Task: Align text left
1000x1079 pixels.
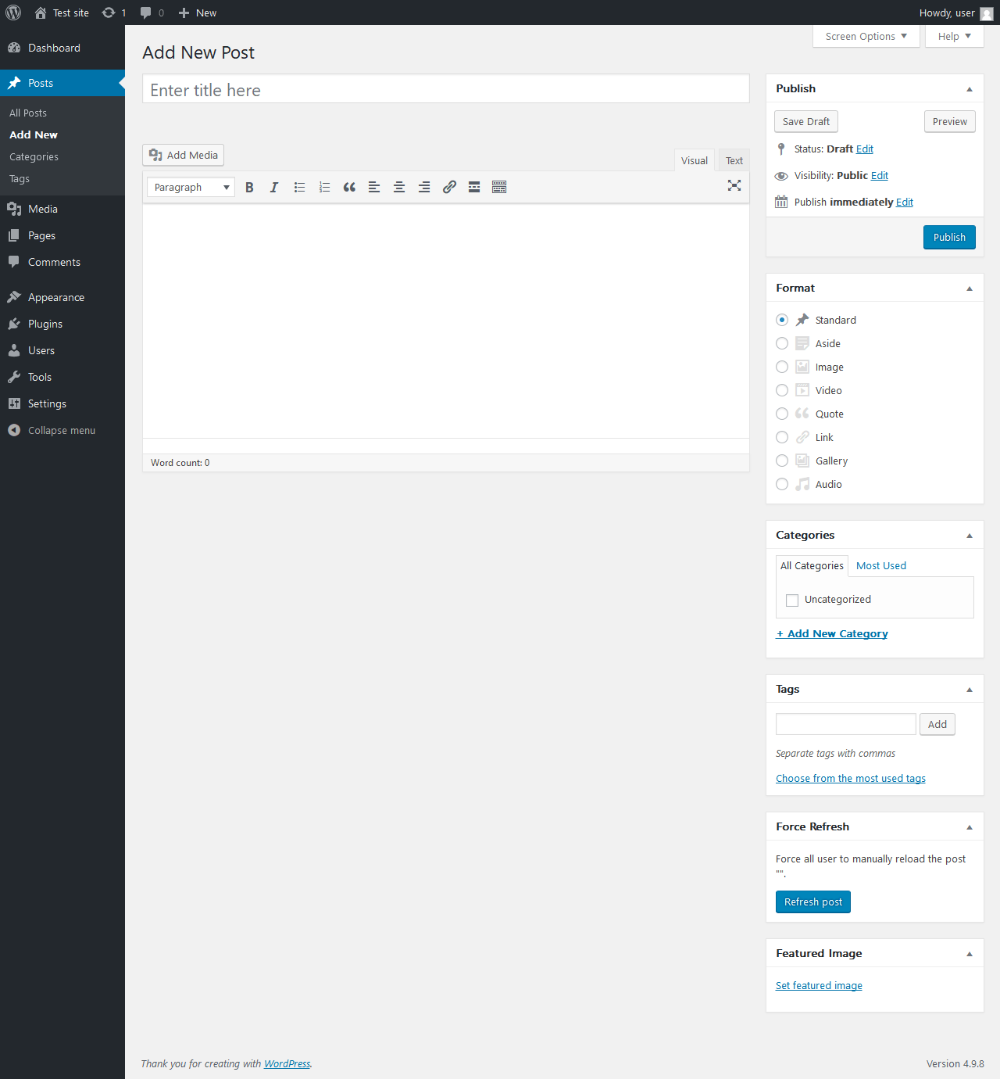Action: 374,187
